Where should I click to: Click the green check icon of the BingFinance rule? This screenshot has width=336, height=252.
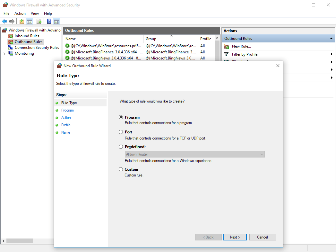click(x=67, y=52)
